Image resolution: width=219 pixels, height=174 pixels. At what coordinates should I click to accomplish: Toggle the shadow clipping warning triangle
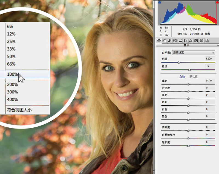[x=160, y=2]
